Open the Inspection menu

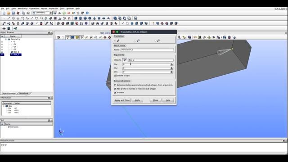54,9
